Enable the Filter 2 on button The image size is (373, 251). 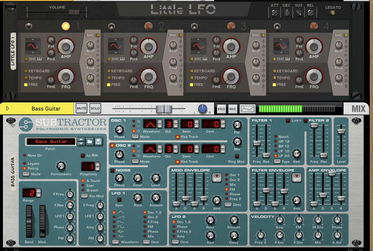click(305, 121)
